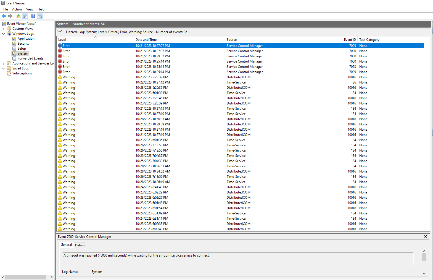Click the warning icon of Time-Service event 36
433x280 pixels.
click(x=60, y=82)
